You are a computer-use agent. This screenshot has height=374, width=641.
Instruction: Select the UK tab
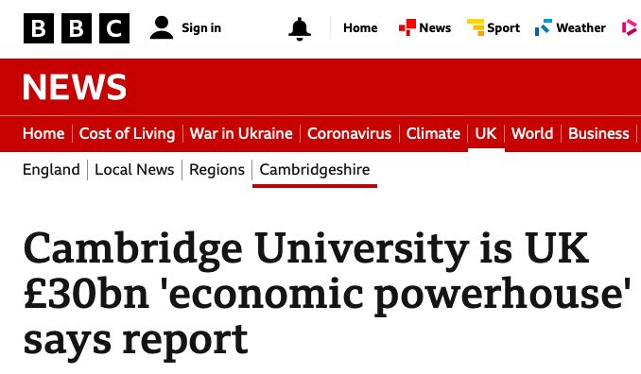(486, 133)
